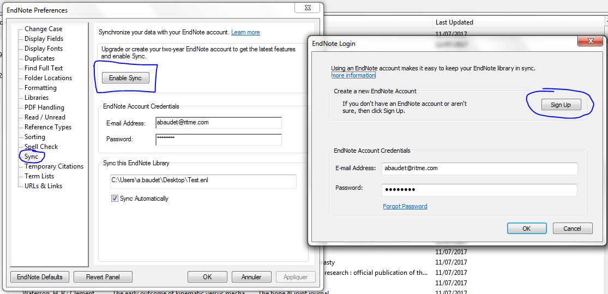The height and width of the screenshot is (294, 608).
Task: Open Find Full Text preferences
Action: click(44, 68)
